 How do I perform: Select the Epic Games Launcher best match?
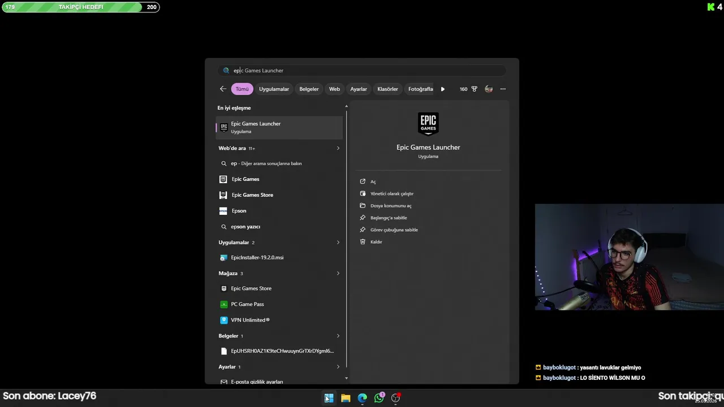click(x=279, y=127)
